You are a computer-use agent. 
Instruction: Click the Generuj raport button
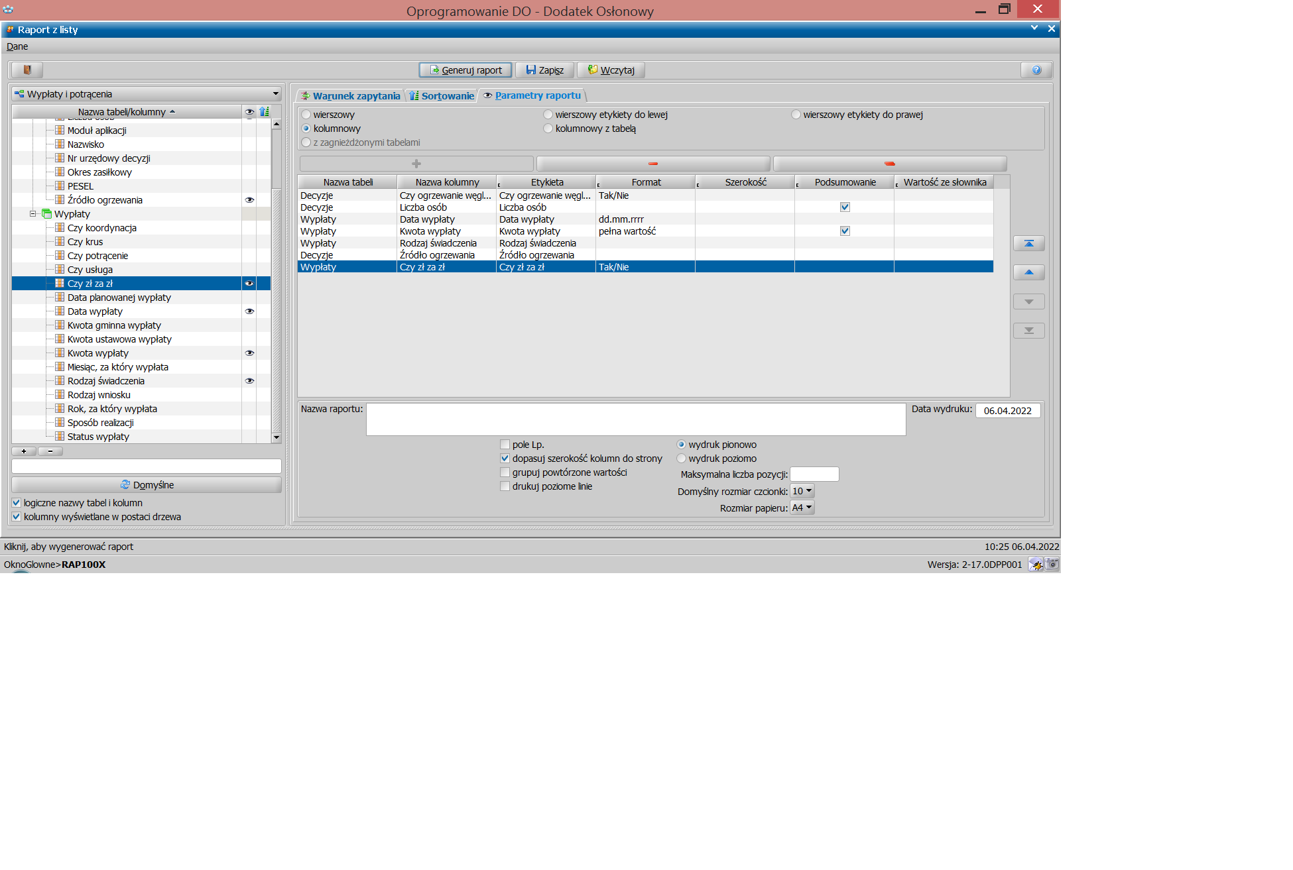point(465,70)
